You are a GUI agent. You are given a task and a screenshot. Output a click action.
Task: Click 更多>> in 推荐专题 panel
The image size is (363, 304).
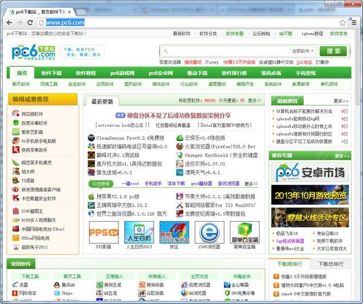[342, 156]
